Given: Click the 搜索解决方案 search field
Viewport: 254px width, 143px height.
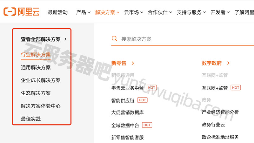Looking at the screenshot, I should [x=183, y=39].
